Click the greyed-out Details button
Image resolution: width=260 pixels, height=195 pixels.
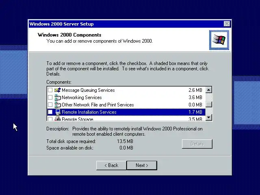click(197, 144)
